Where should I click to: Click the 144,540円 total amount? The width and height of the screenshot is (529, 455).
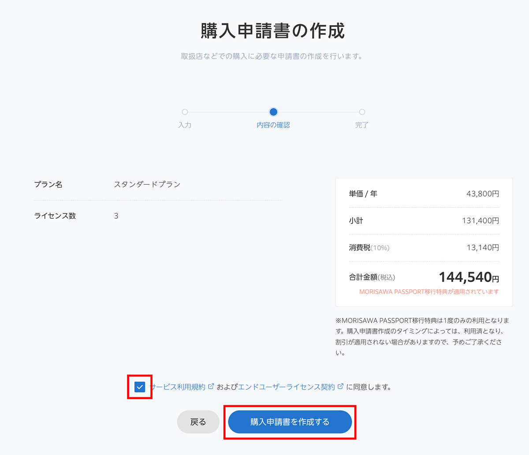pos(469,277)
